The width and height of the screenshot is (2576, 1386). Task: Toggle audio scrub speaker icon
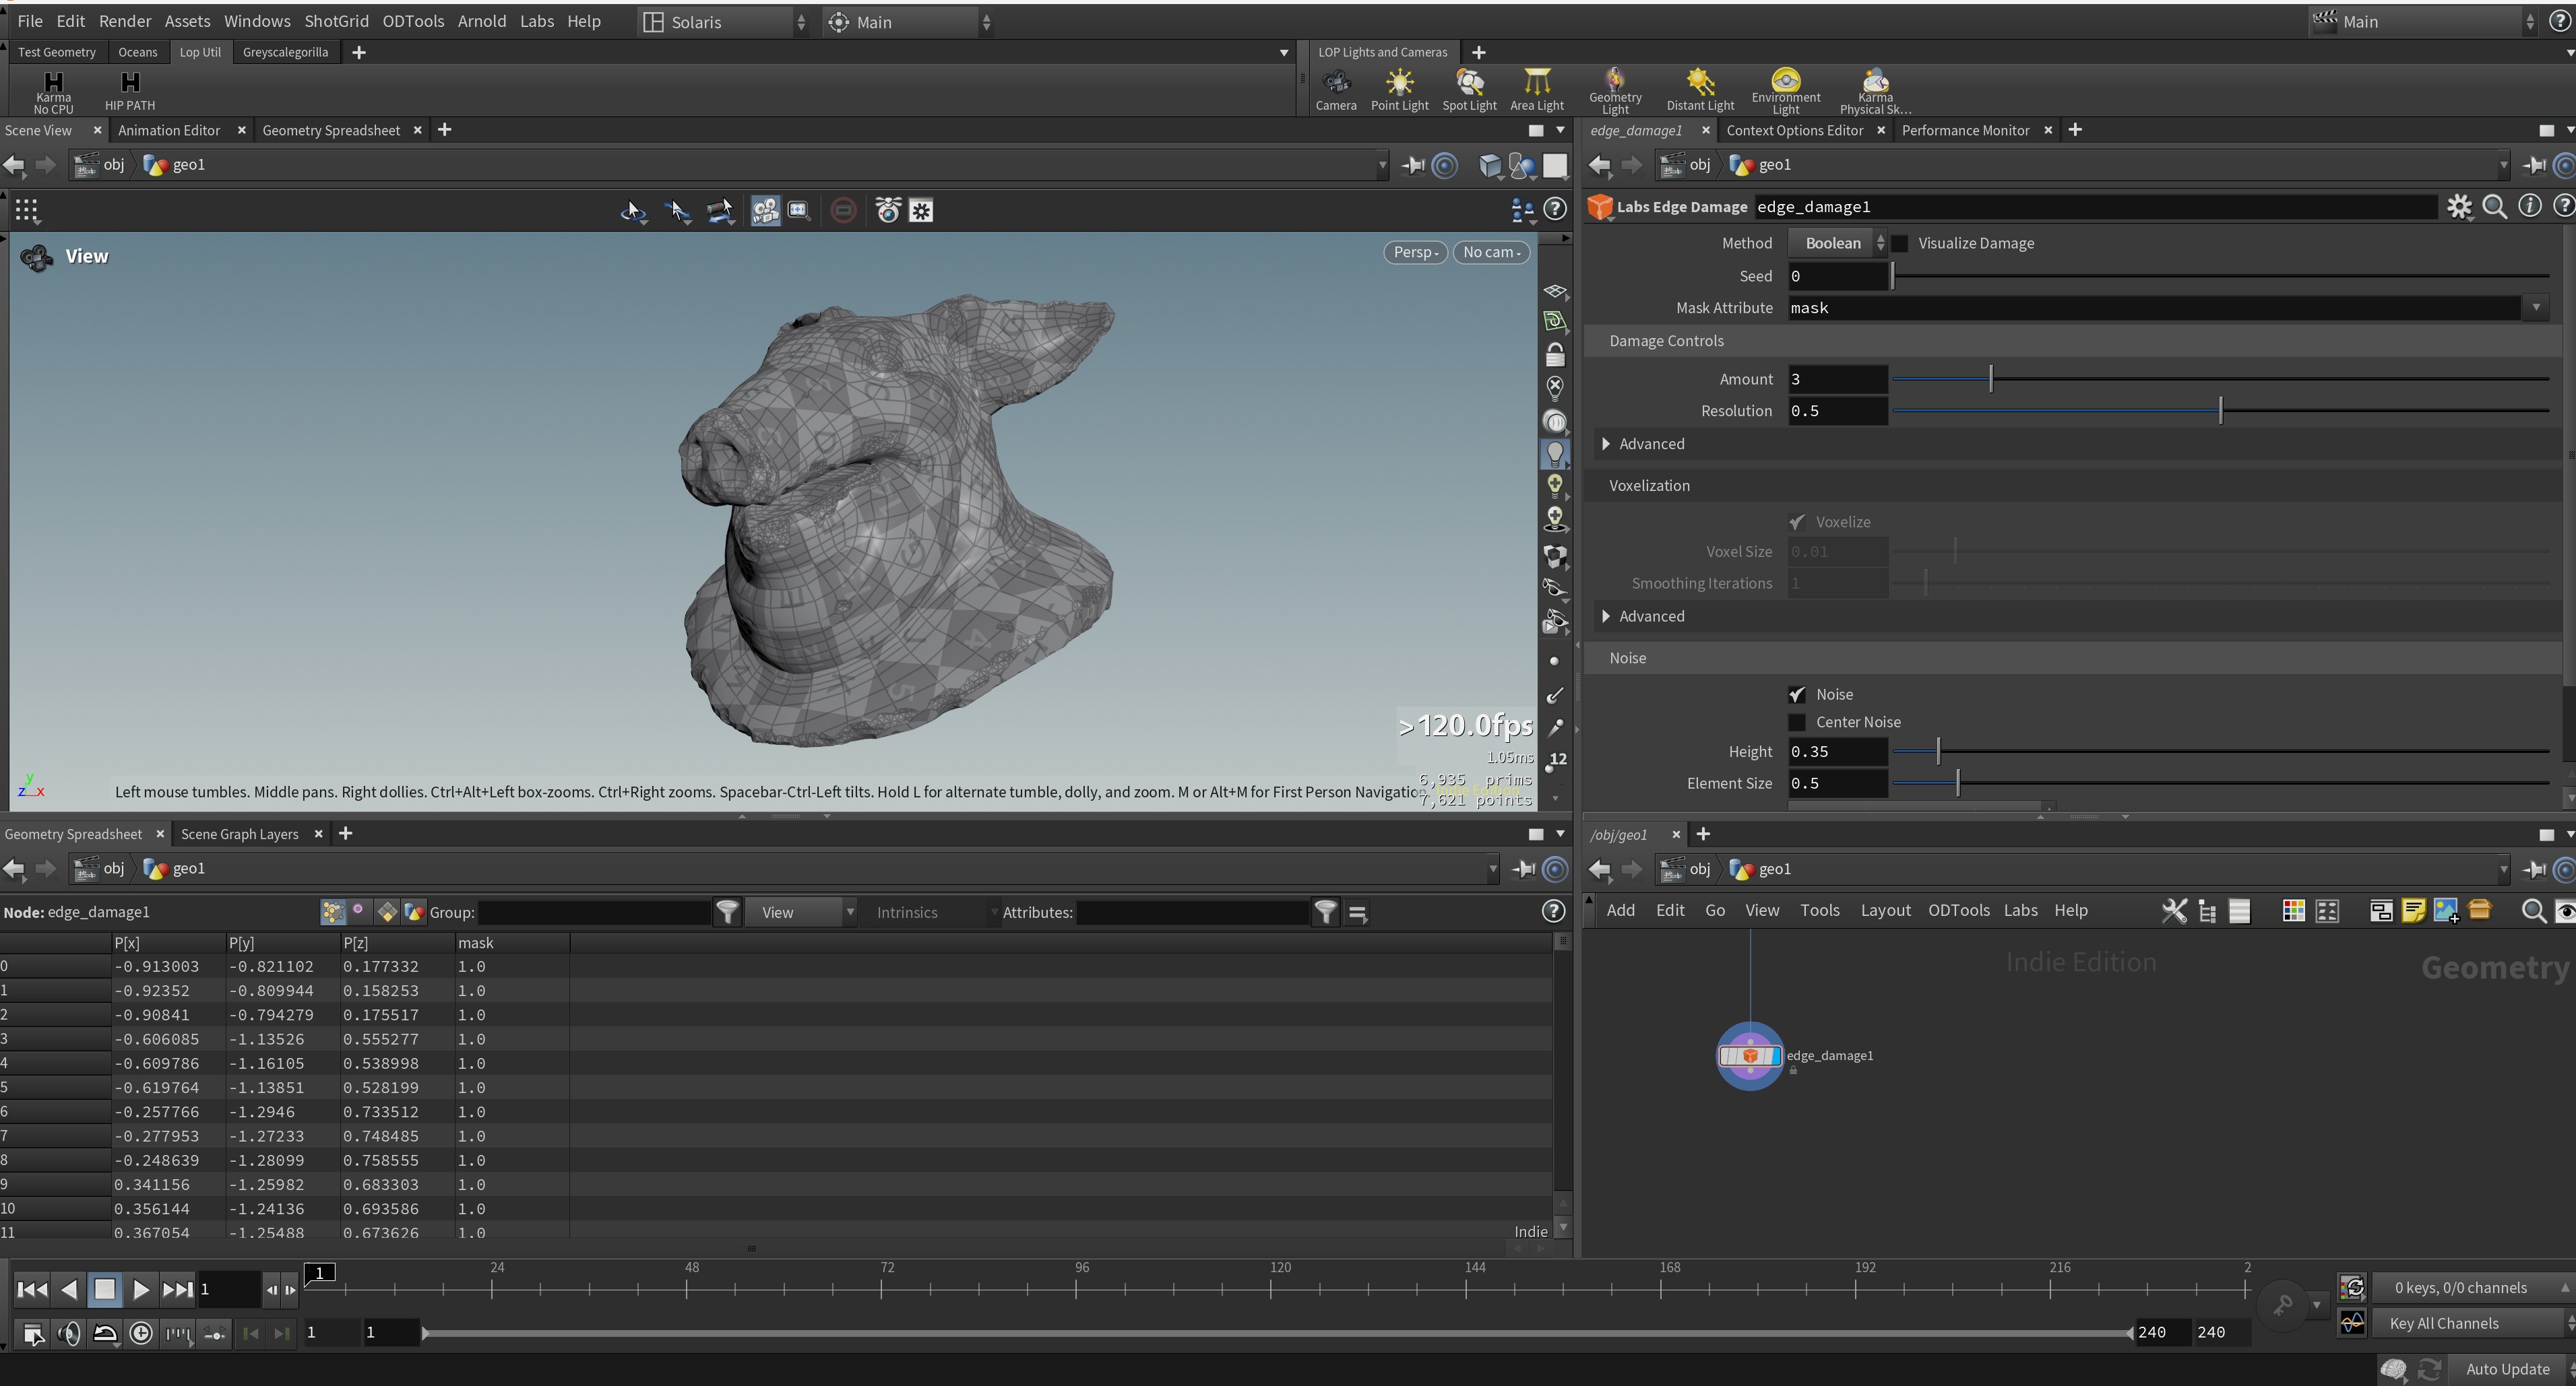[x=69, y=1333]
